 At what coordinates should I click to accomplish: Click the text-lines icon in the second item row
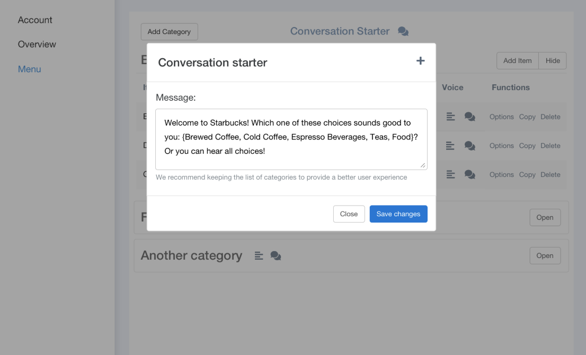click(450, 146)
